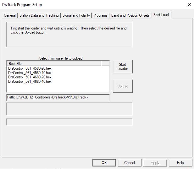
Task: Open Band and Position Offsets tab
Action: click(x=130, y=15)
